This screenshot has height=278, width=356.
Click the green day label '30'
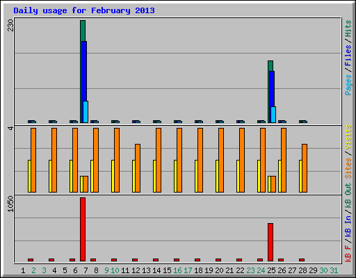[x=323, y=270]
